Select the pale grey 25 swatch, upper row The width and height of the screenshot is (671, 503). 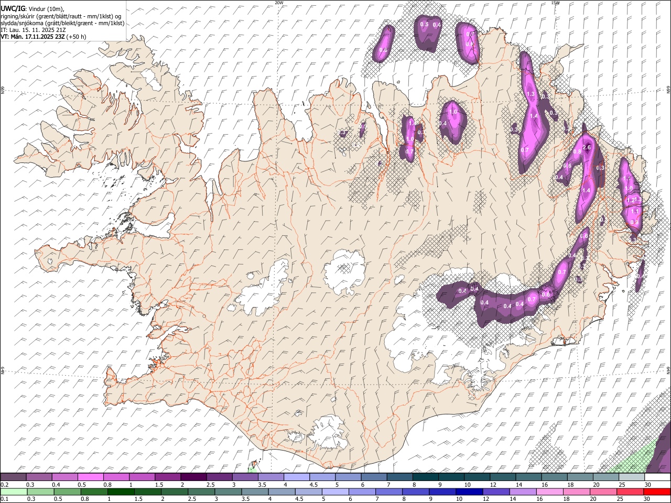[631, 477]
